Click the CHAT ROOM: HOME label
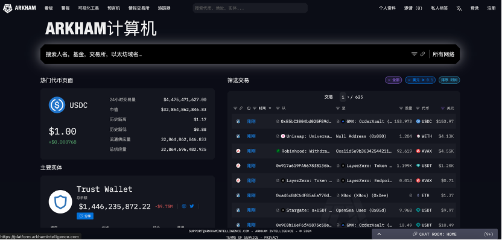The height and width of the screenshot is (240, 502). (437, 234)
